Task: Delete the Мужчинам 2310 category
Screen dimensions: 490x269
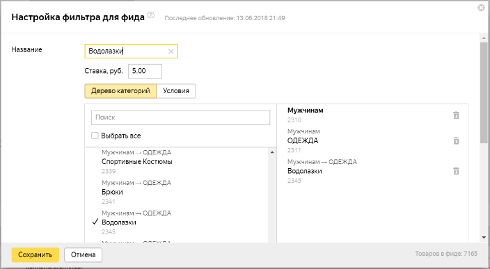Action: (456, 115)
